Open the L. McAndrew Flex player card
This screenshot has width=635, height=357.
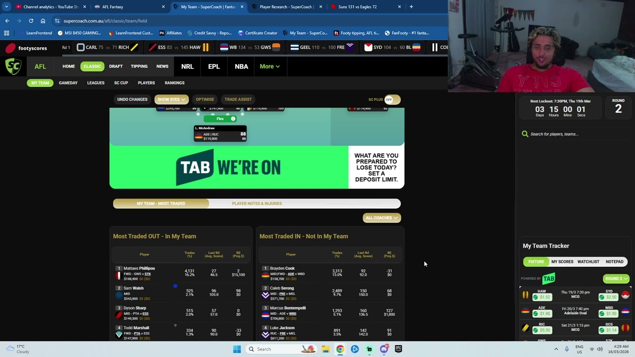pyautogui.click(x=220, y=134)
